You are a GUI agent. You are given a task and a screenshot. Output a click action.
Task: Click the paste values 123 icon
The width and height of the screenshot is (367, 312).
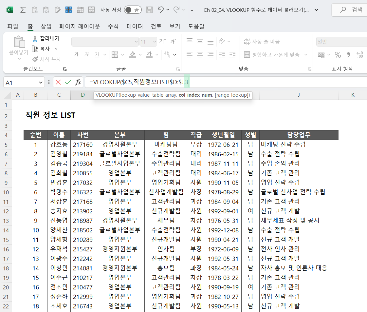point(46,10)
